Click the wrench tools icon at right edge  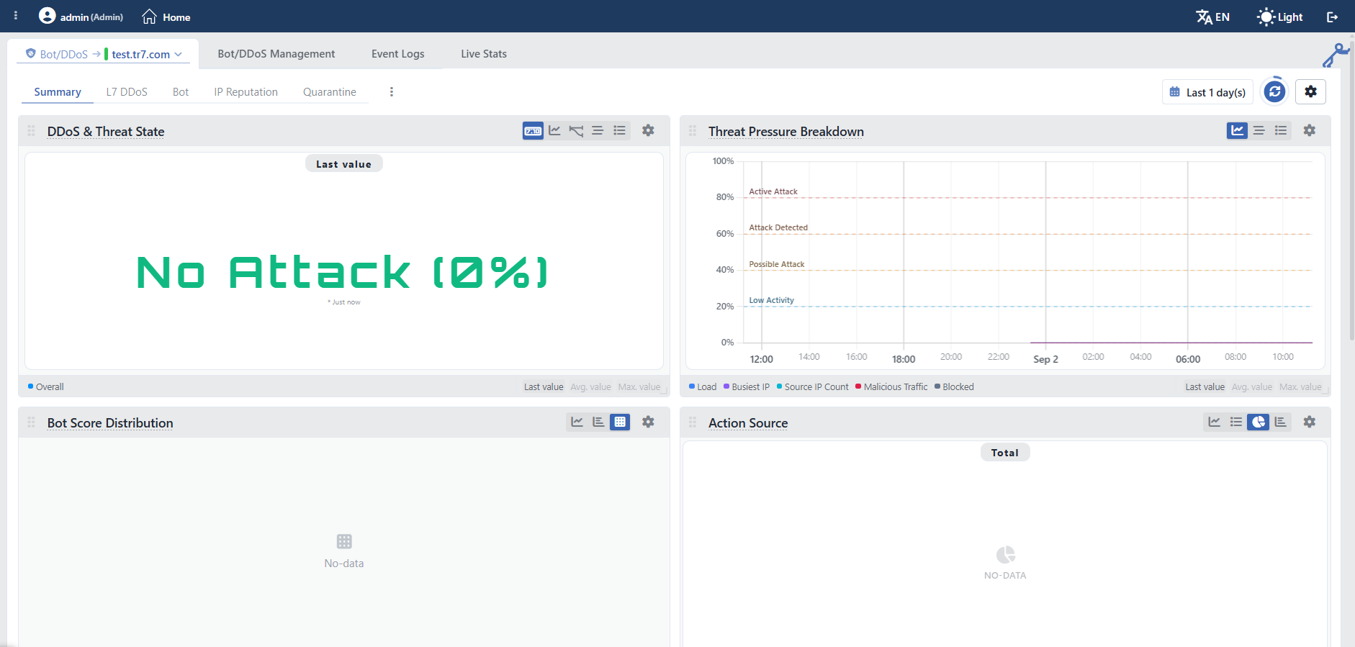tap(1336, 55)
